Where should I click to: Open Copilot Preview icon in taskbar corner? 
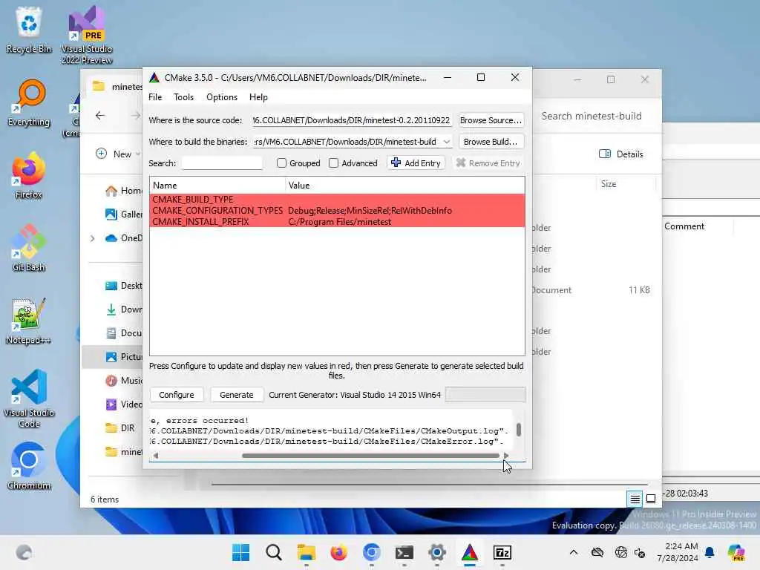pos(736,552)
